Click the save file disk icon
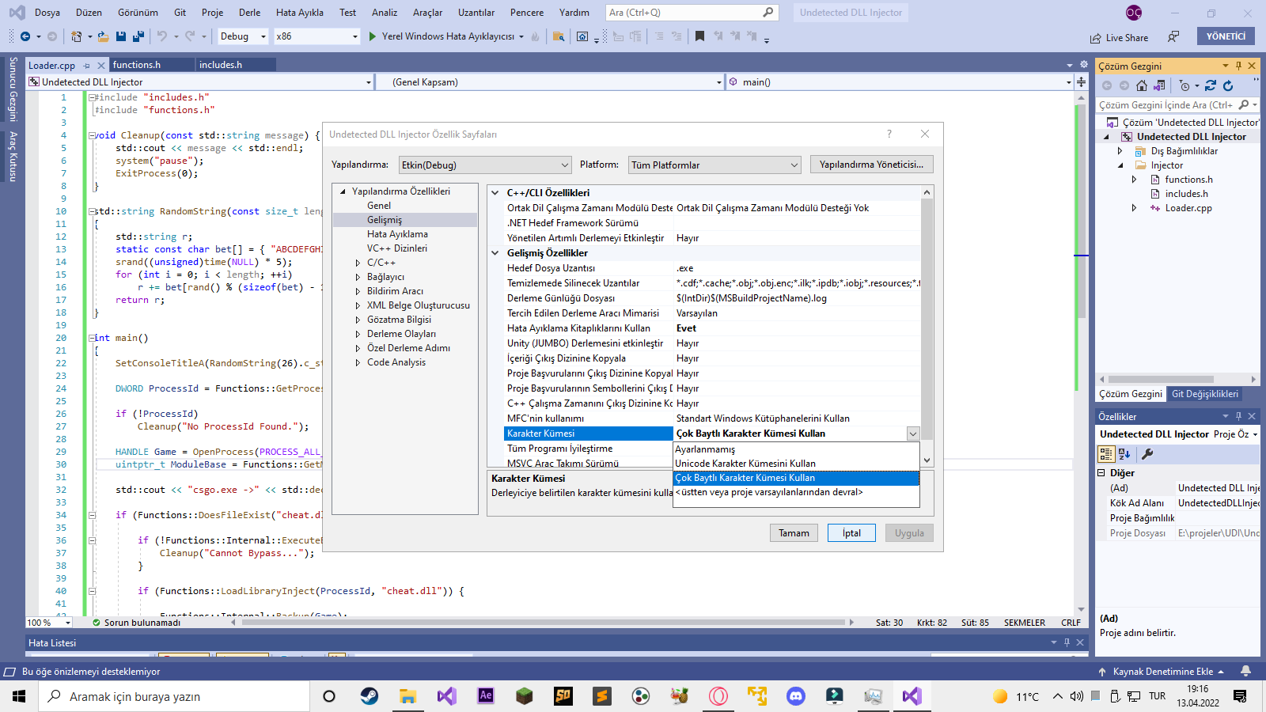The width and height of the screenshot is (1266, 712). [x=121, y=36]
